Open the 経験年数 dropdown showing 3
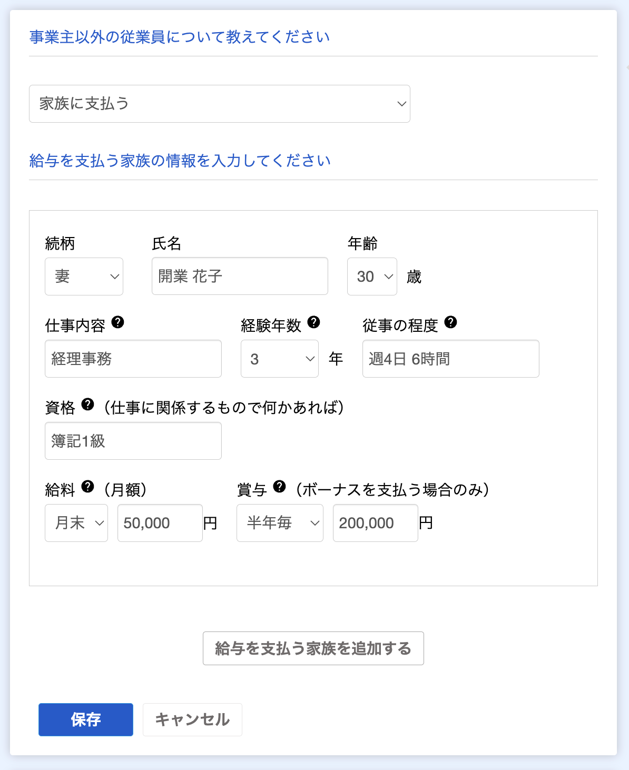The height and width of the screenshot is (770, 629). coord(280,359)
